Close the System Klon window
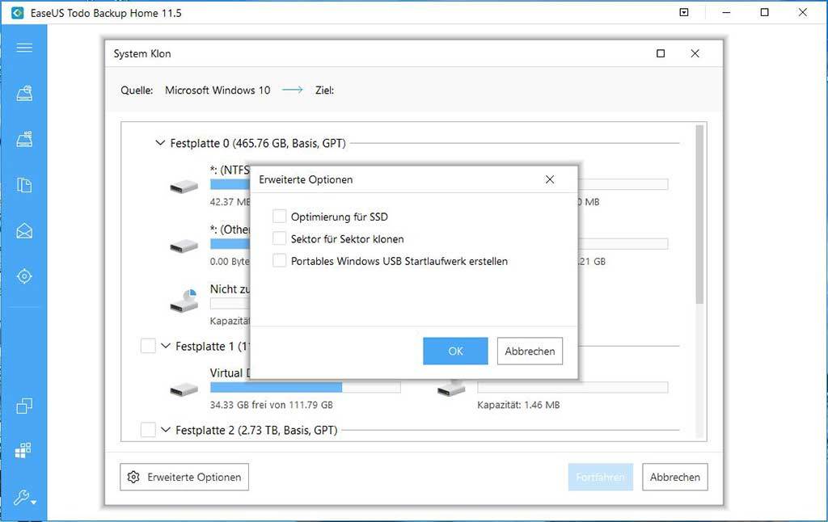The height and width of the screenshot is (522, 828). [695, 53]
